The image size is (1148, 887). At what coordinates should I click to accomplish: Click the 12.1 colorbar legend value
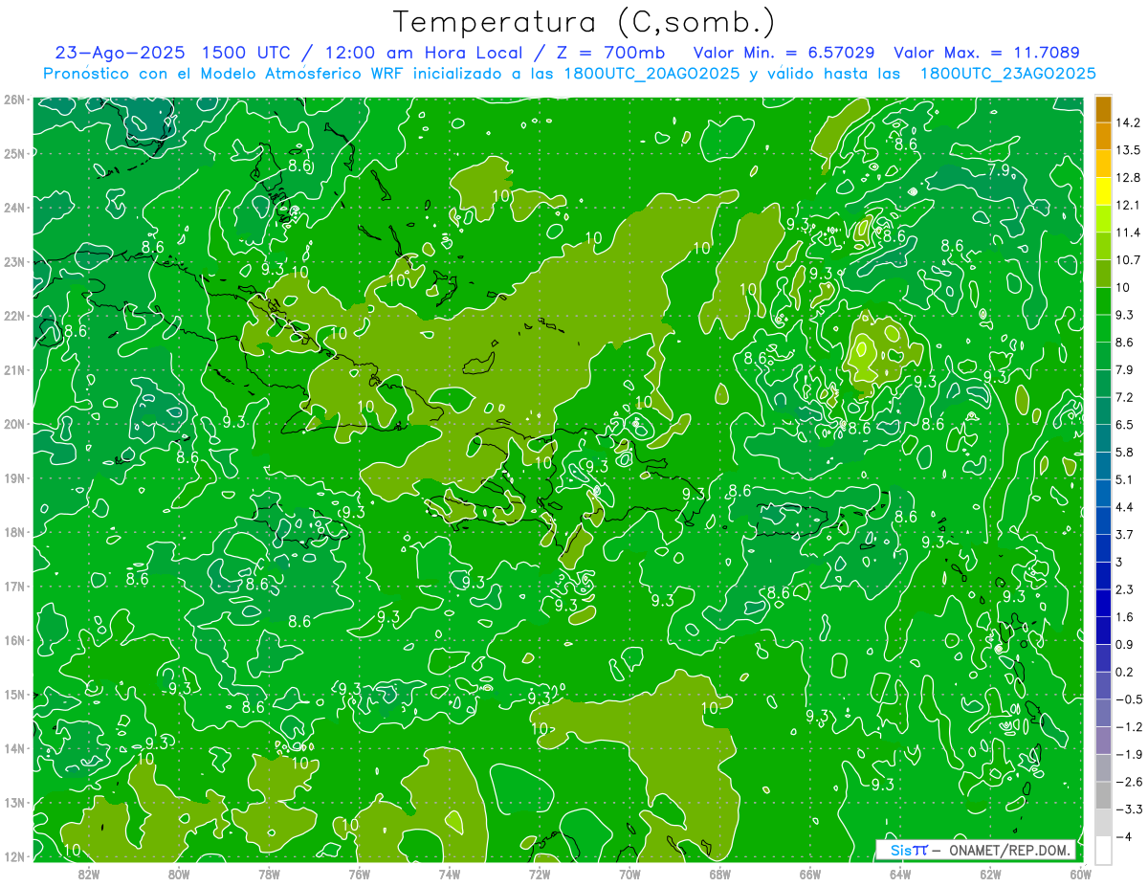[1128, 205]
